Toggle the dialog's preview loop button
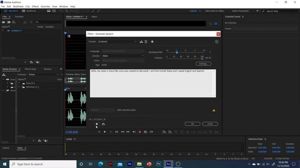Image resolution: width=300 pixels, height=168 pixels. pos(103,124)
